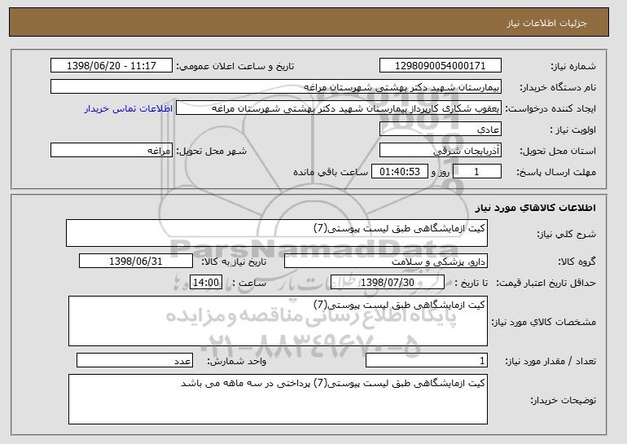Click the شرح کلی نیاز label
Image resolution: width=627 pixels, height=444 pixels.
[567, 234]
